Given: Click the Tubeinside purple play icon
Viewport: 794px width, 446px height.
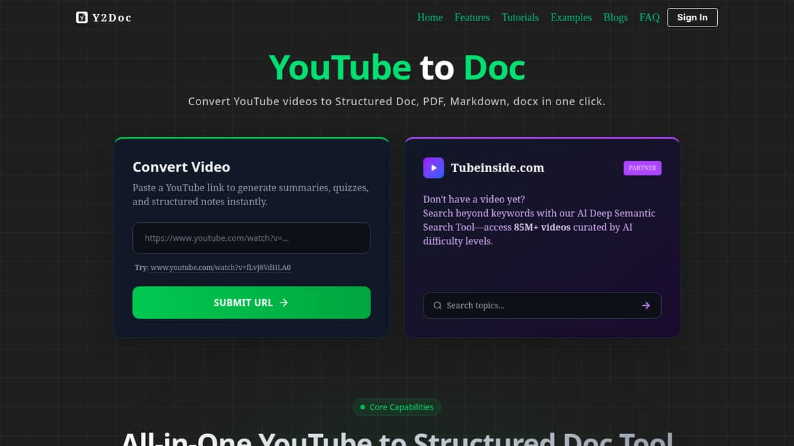Looking at the screenshot, I should 434,167.
